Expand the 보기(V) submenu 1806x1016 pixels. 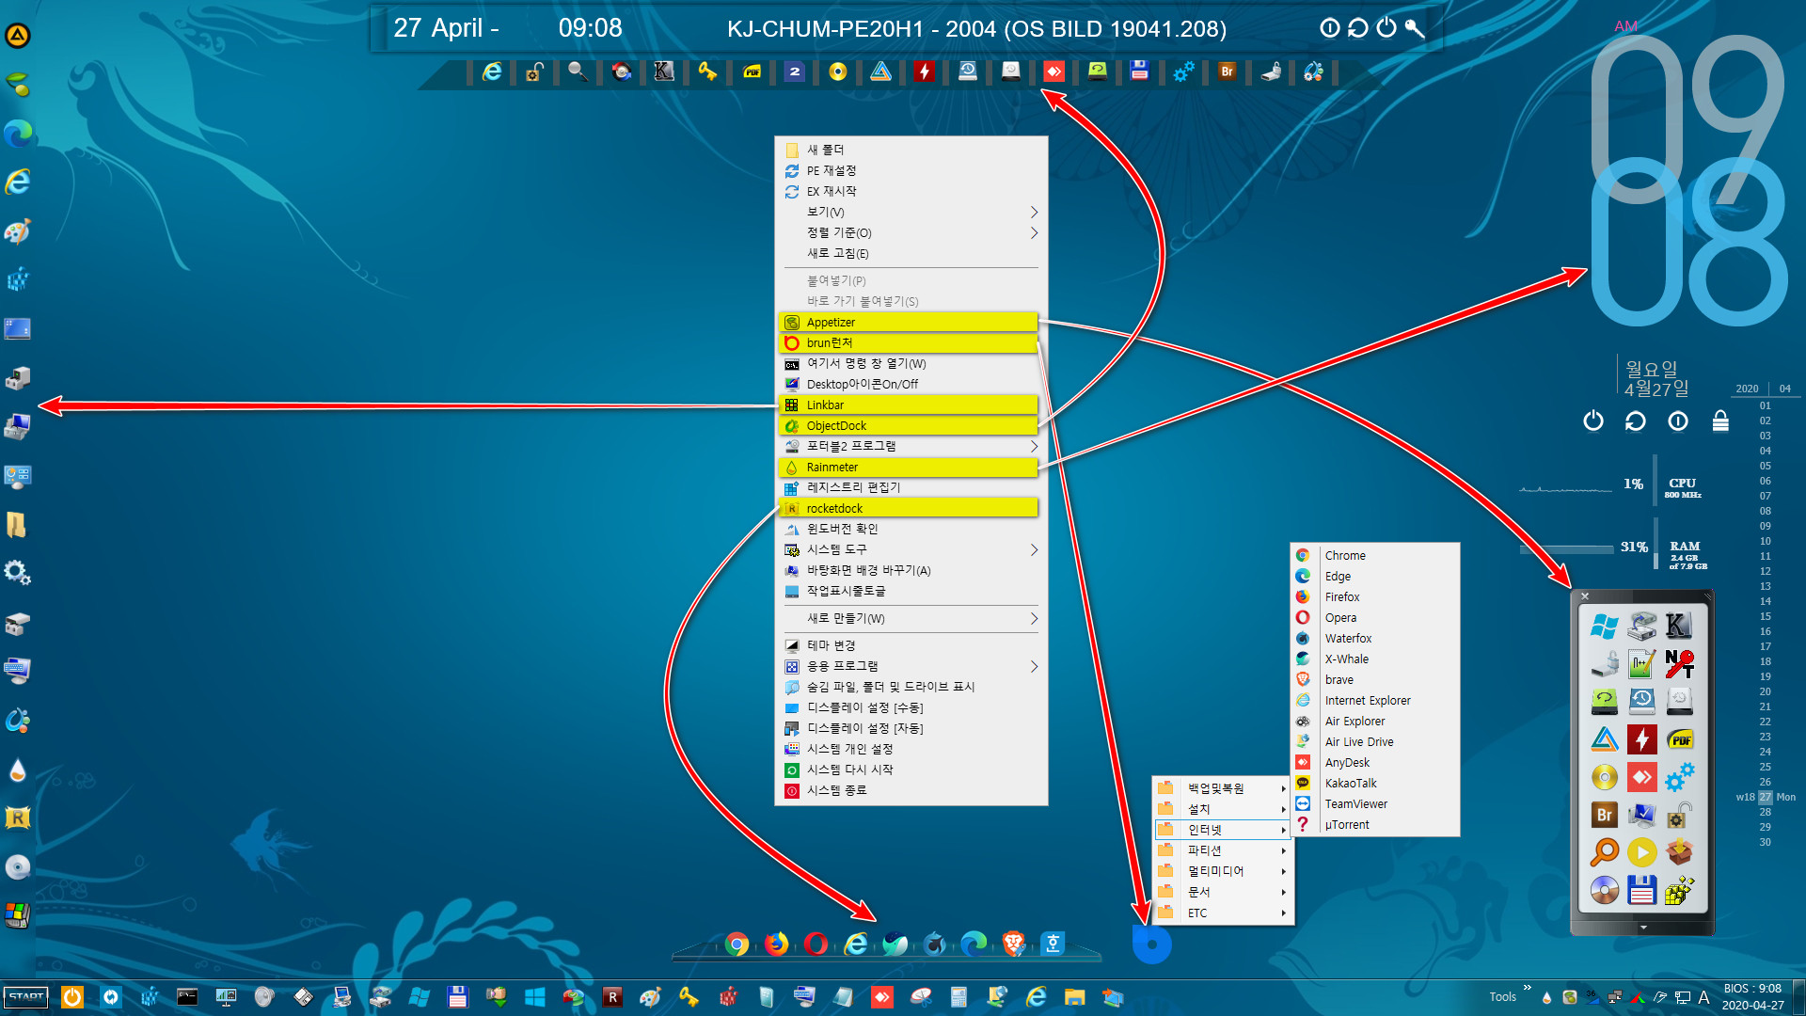[911, 212]
